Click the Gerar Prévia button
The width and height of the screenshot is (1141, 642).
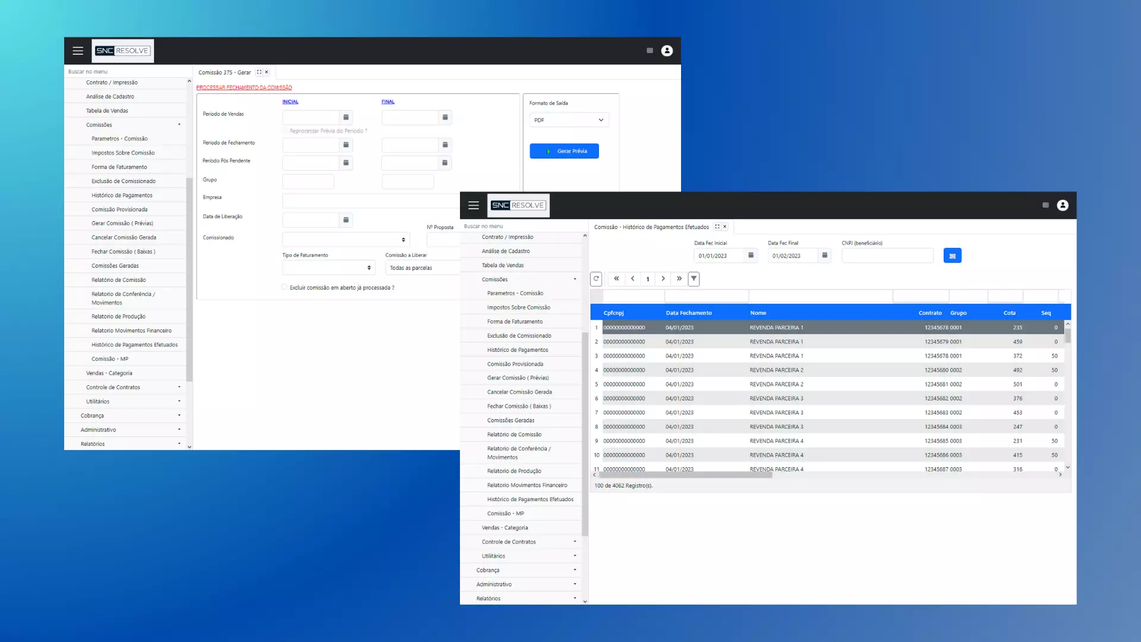[564, 151]
